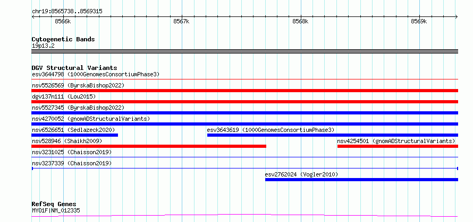Open the esv3643619 (1000GenomesConsortiumPhase3) label
473x222 pixels.
[x=271, y=130]
